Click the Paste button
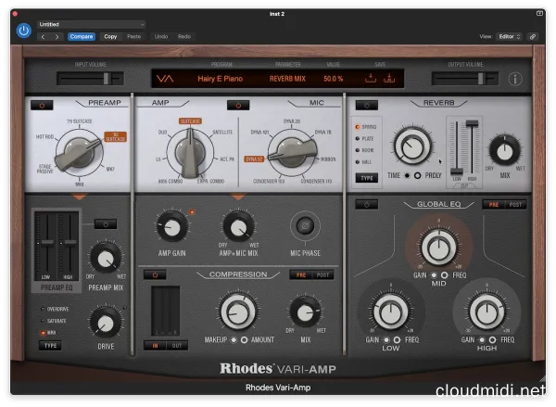Viewport: 556px width, 407px height. pos(134,36)
